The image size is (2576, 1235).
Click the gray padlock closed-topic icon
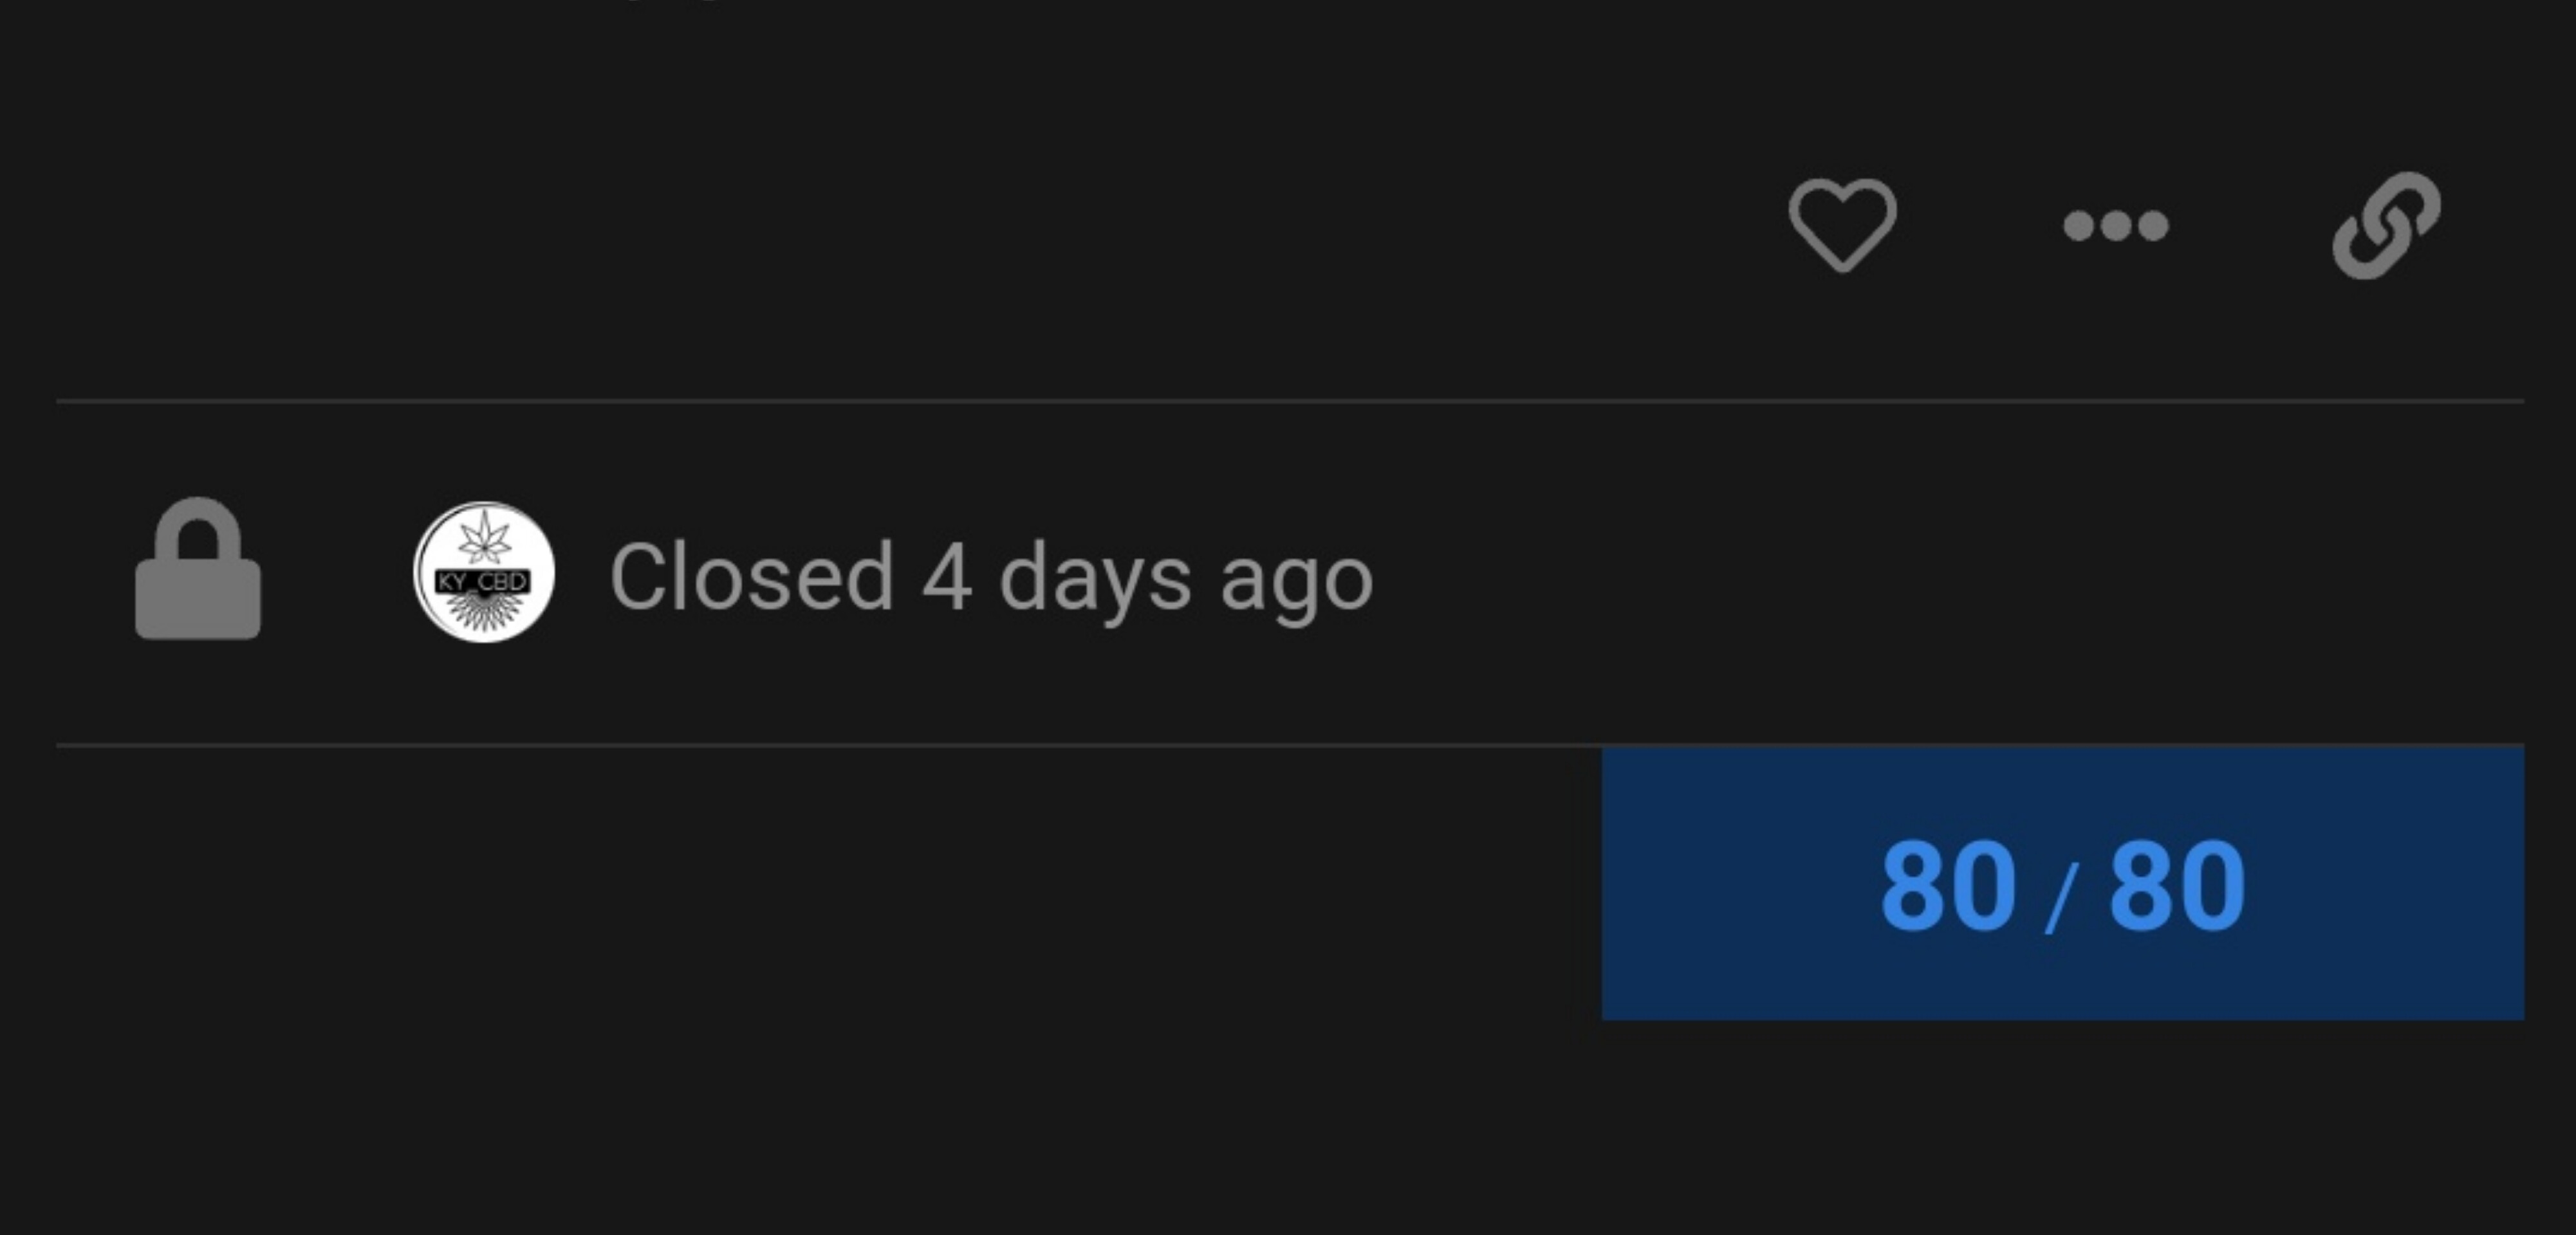click(x=198, y=567)
